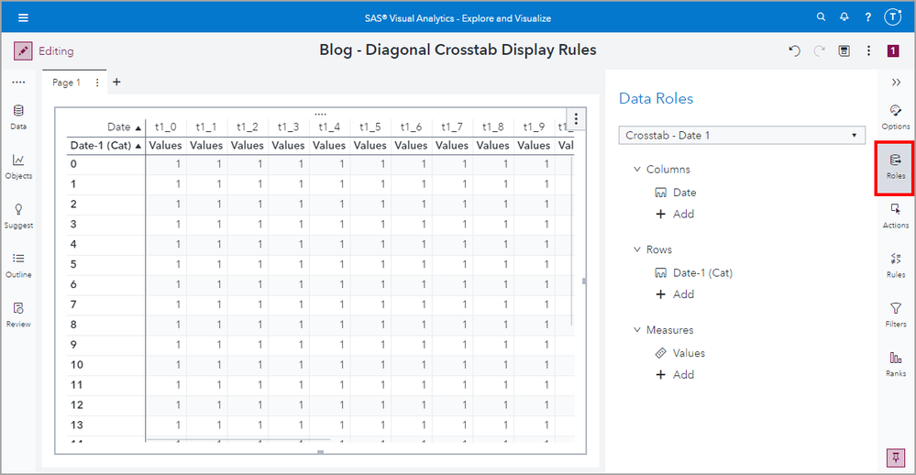The height and width of the screenshot is (475, 916).
Task: Toggle the Editing pencil mode button
Action: (x=23, y=50)
